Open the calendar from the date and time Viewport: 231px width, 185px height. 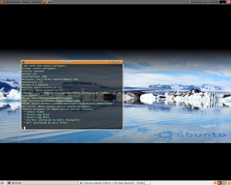coord(205,2)
